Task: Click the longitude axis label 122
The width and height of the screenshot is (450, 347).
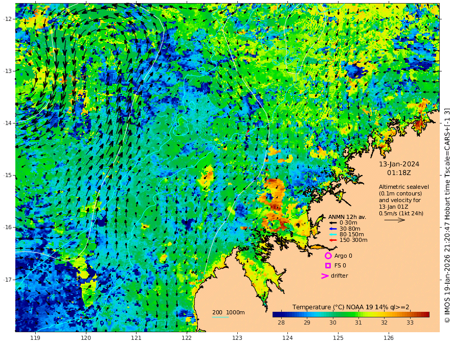Action: coord(187,338)
